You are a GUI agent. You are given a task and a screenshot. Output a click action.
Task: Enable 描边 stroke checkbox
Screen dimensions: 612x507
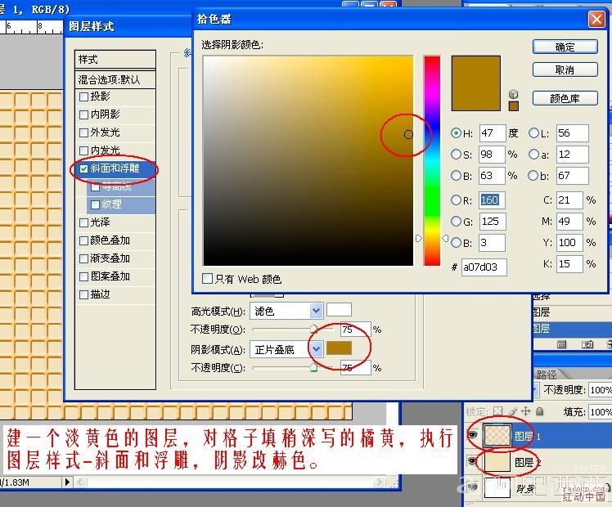(x=83, y=294)
